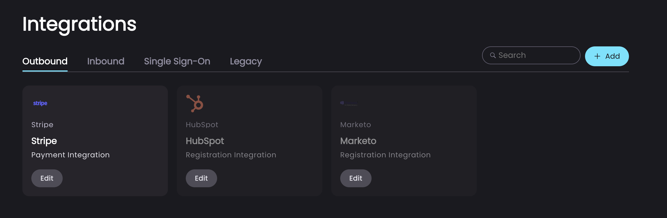Edit the HubSpot integration
The image size is (667, 218).
(x=201, y=178)
